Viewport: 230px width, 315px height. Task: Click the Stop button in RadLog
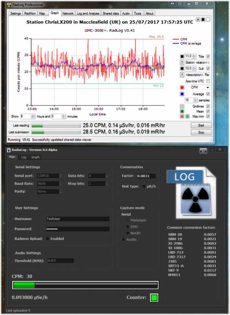tap(201, 132)
